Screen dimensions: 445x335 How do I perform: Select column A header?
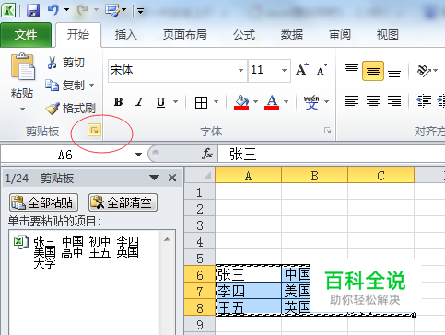click(248, 176)
